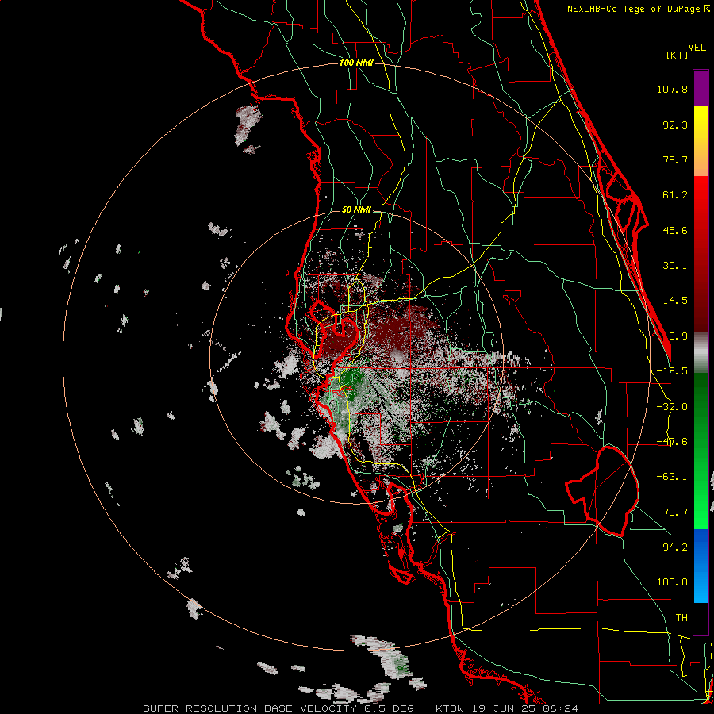Click the [KT] units label

click(x=677, y=55)
